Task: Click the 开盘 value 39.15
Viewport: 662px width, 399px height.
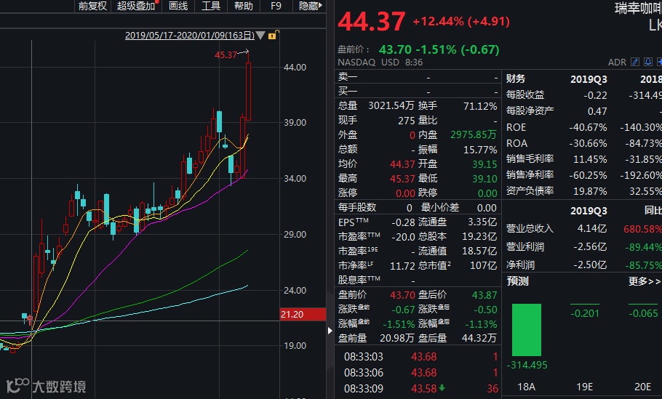Action: 484,164
